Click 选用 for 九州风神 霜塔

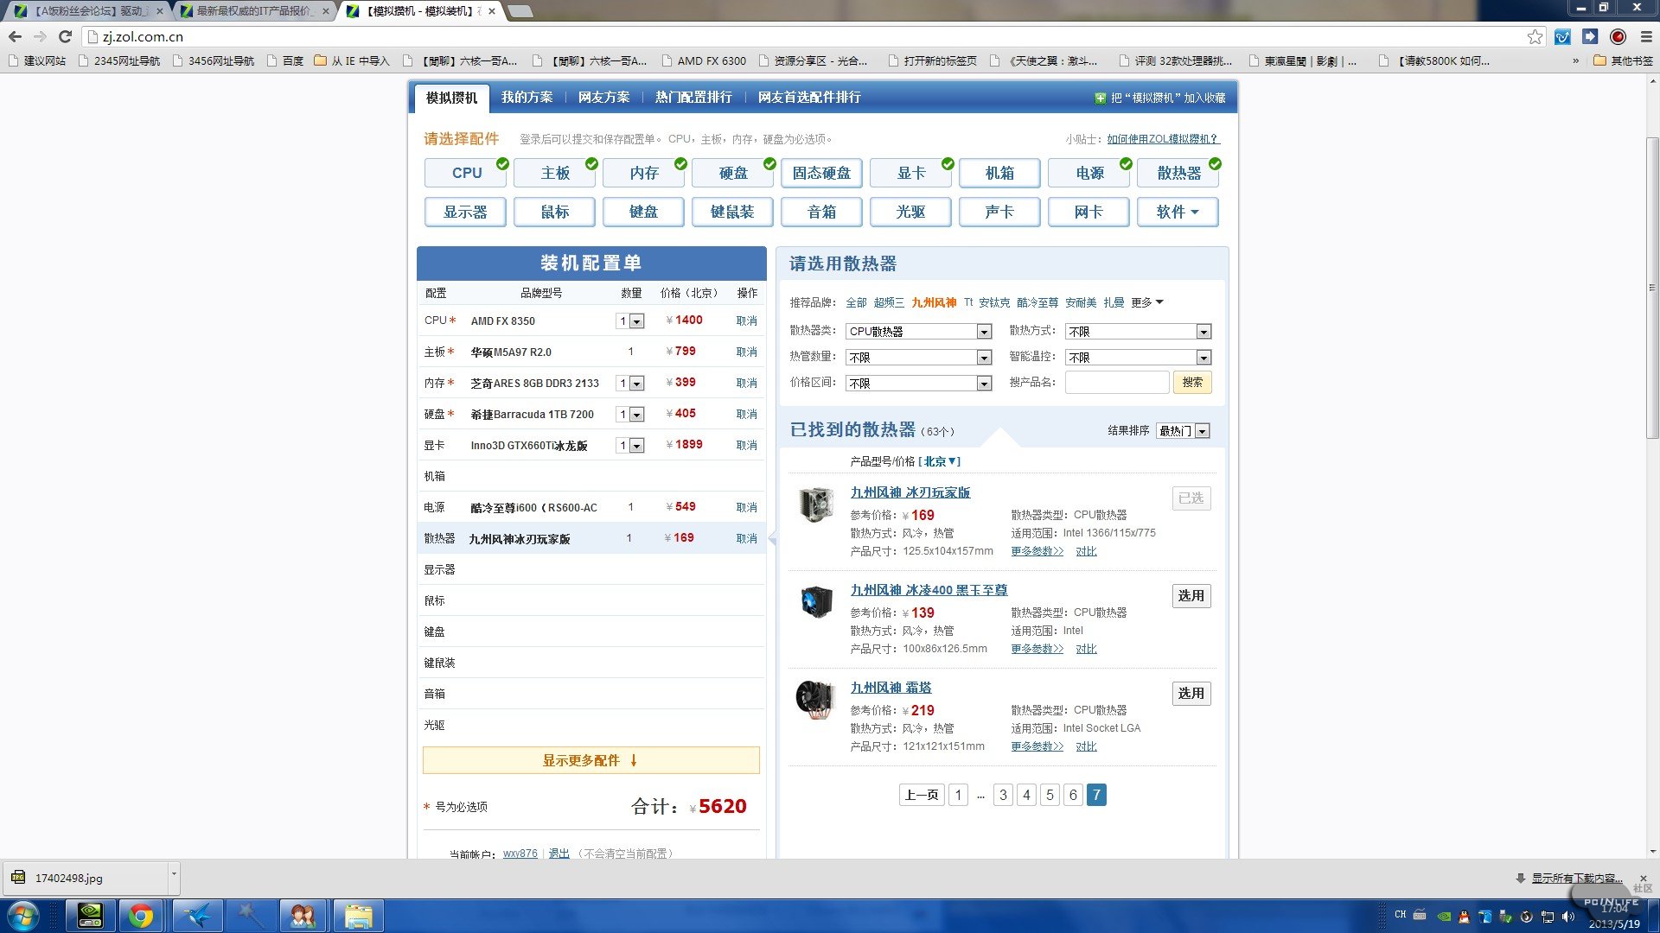coord(1191,694)
